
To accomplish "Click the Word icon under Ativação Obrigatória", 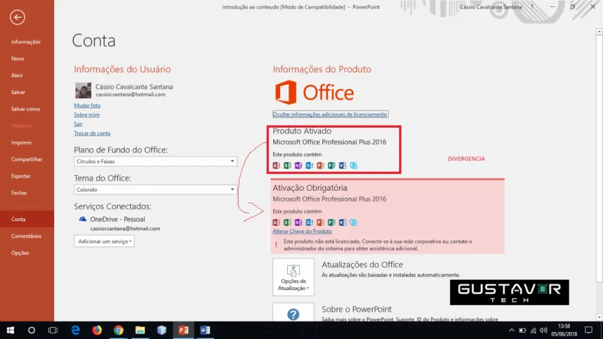I will pyautogui.click(x=342, y=222).
